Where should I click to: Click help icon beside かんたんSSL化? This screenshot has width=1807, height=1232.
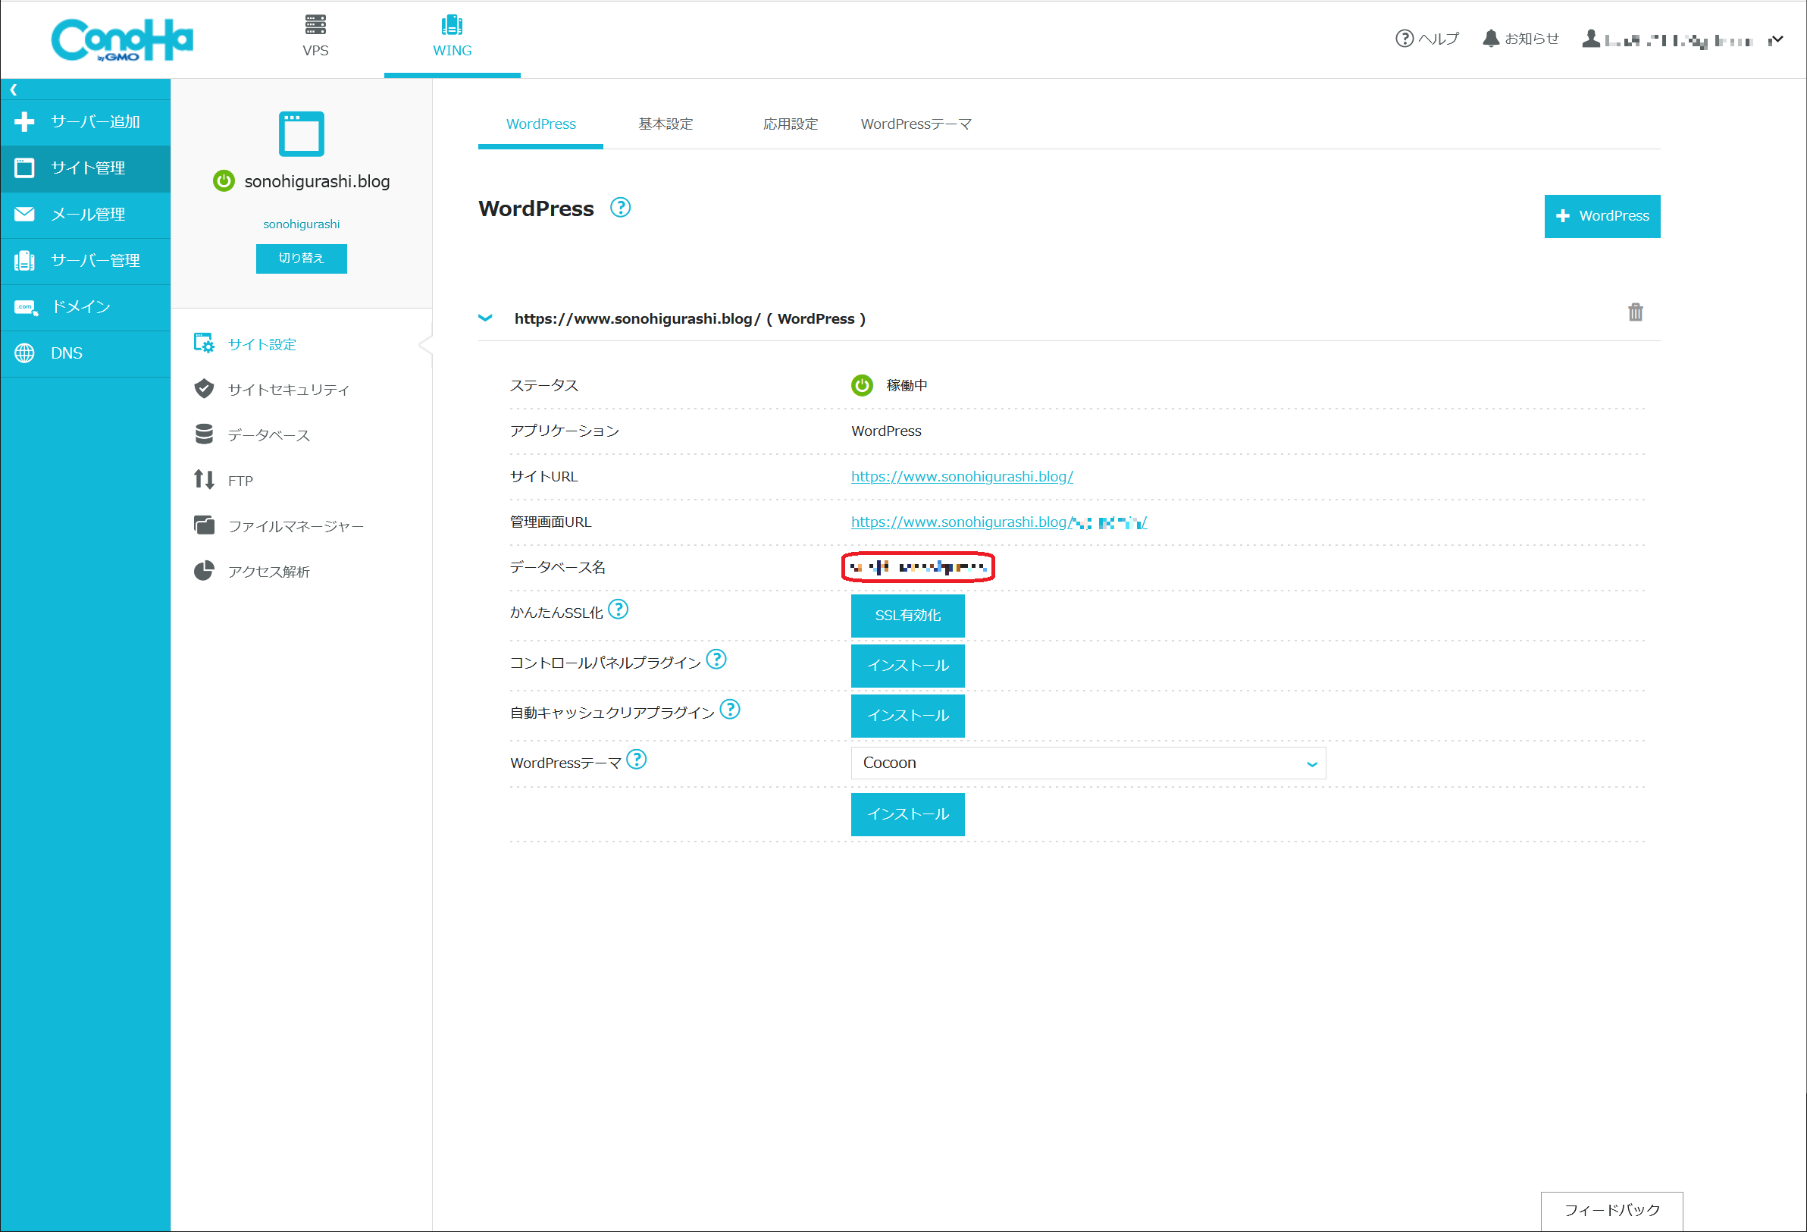617,609
